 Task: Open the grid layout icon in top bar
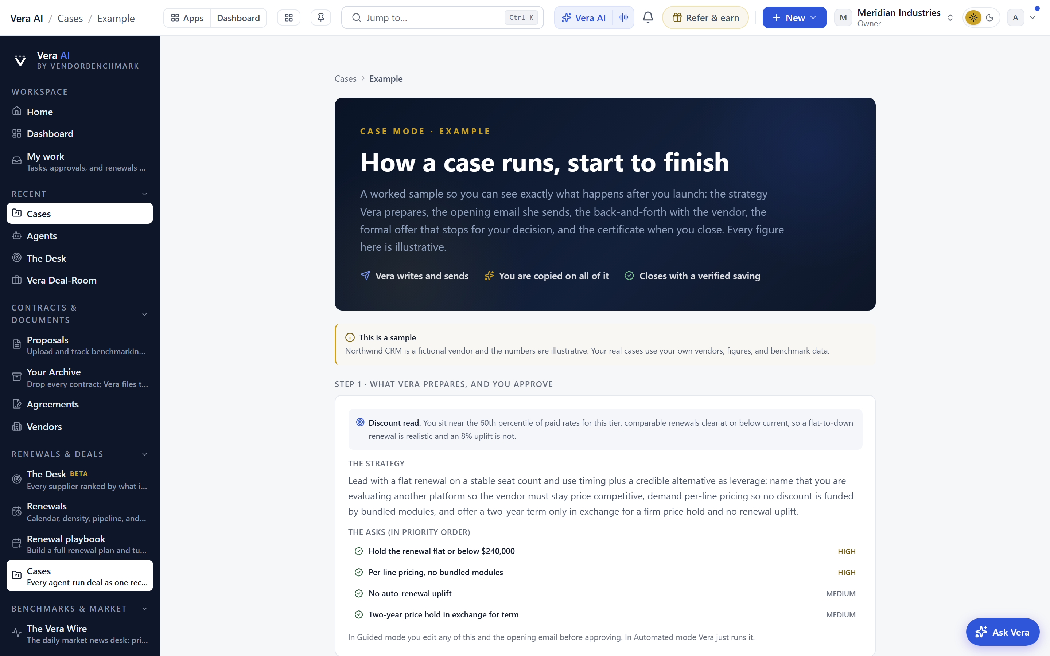pyautogui.click(x=288, y=18)
